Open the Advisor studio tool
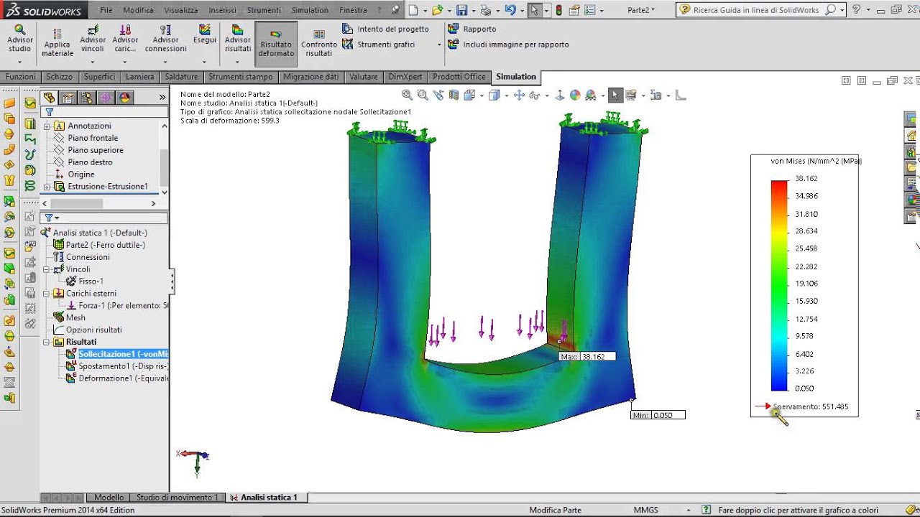920x517 pixels. (x=19, y=39)
